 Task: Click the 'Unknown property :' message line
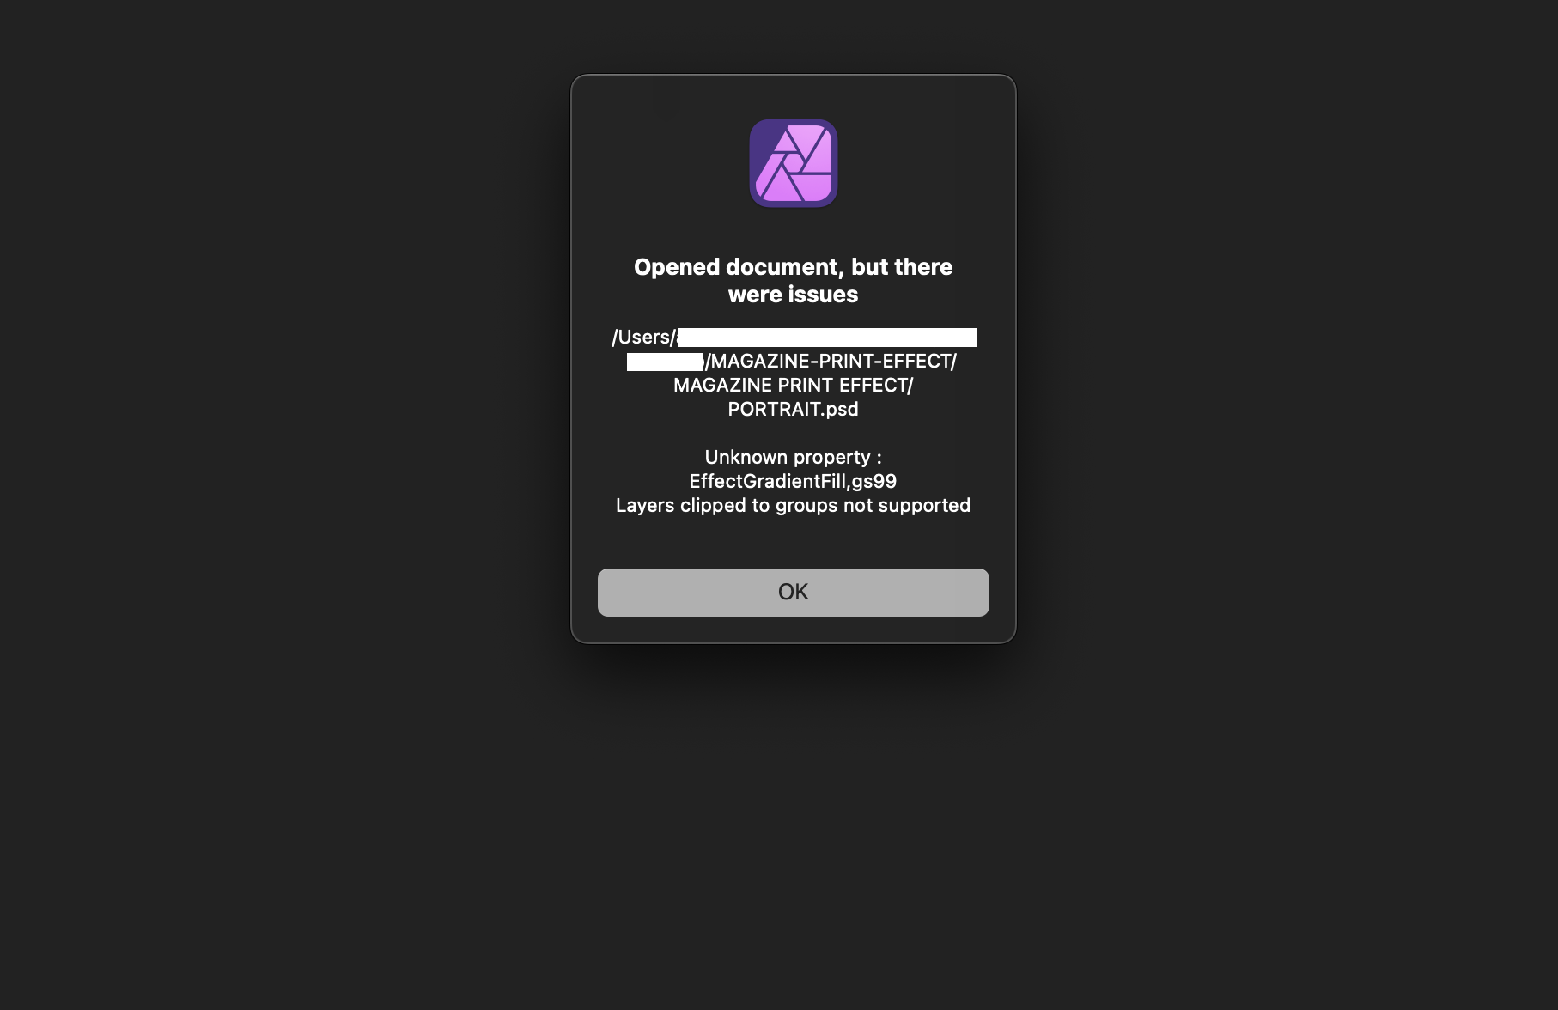click(793, 458)
